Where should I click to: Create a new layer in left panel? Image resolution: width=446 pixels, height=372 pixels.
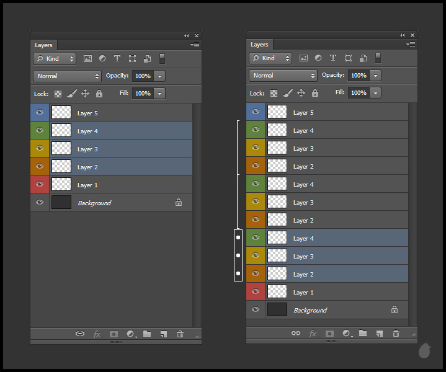pyautogui.click(x=163, y=334)
